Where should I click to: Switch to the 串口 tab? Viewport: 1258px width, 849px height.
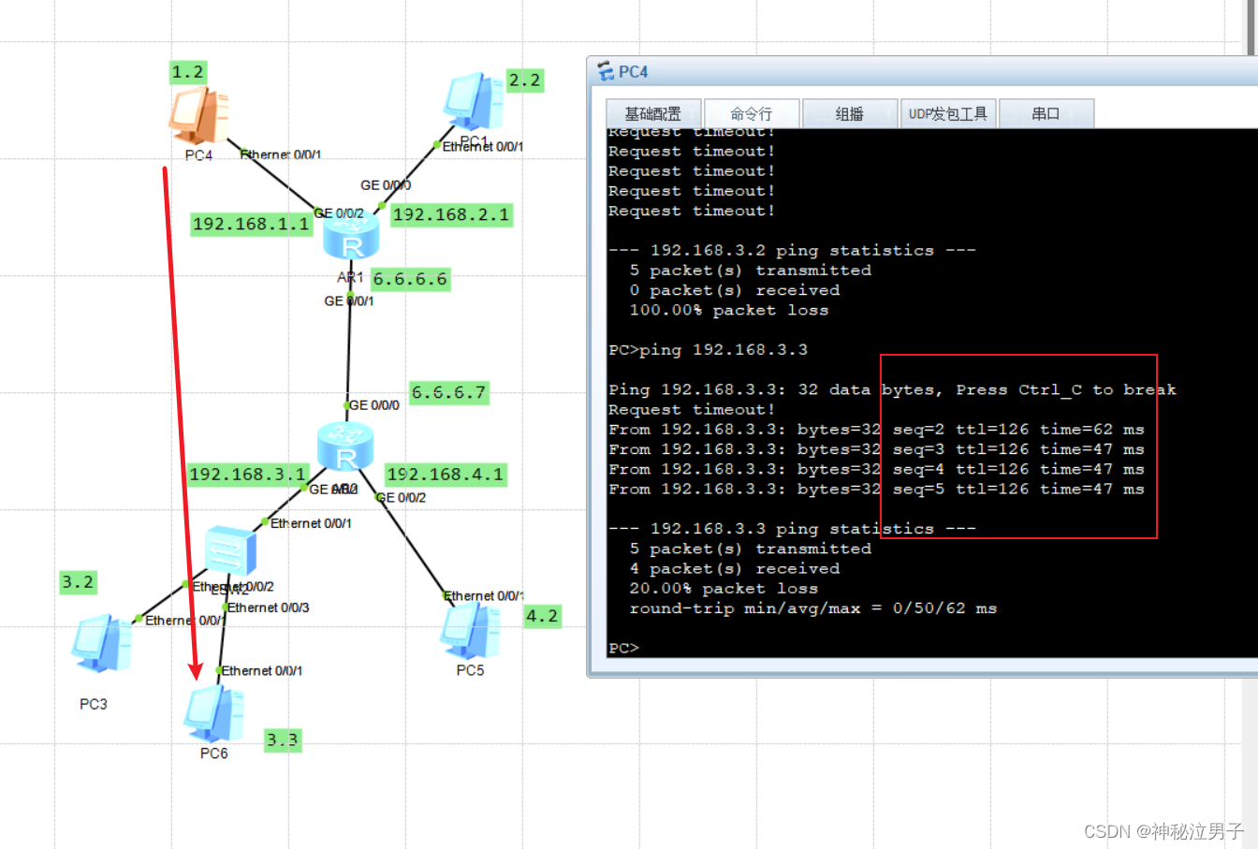point(1046,114)
